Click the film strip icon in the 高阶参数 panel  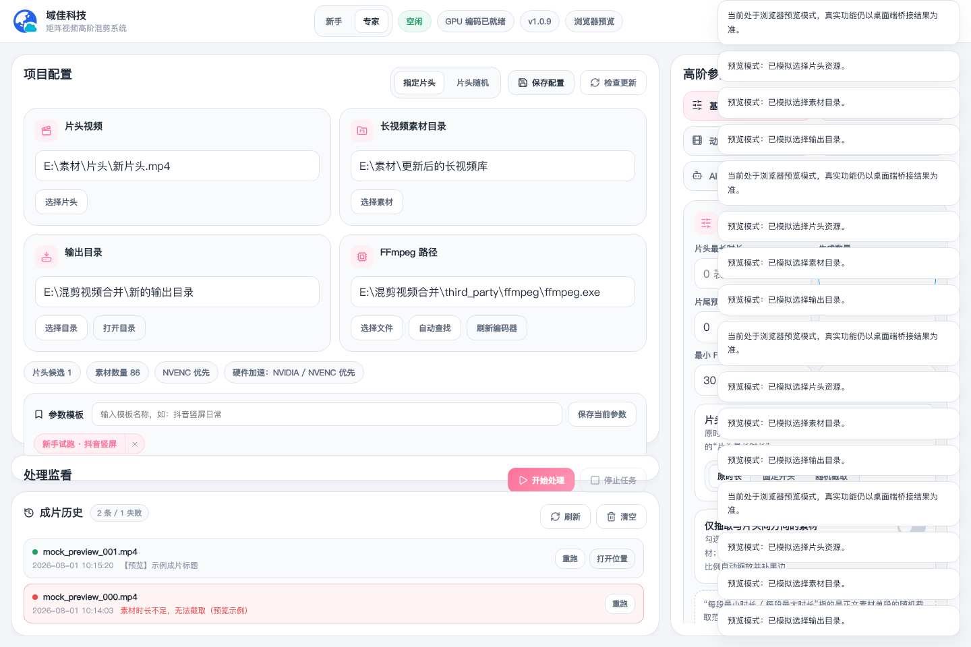(697, 141)
